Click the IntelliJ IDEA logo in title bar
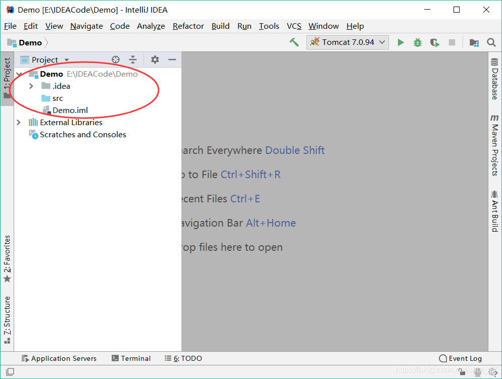Viewport: 502px width, 379px height. (x=10, y=10)
